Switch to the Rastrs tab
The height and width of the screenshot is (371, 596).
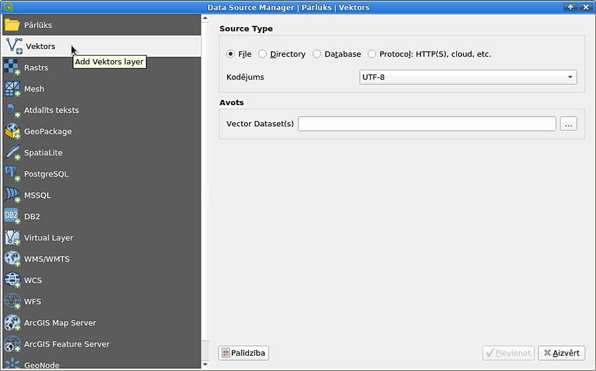101,67
